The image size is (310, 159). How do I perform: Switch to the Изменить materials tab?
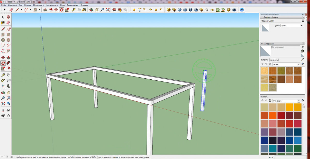[x=274, y=60]
